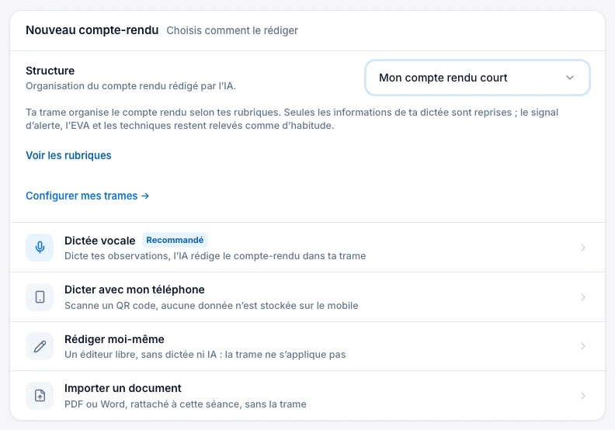Choose Rédiger moi-même option title
This screenshot has height=430, width=615.
(114, 339)
